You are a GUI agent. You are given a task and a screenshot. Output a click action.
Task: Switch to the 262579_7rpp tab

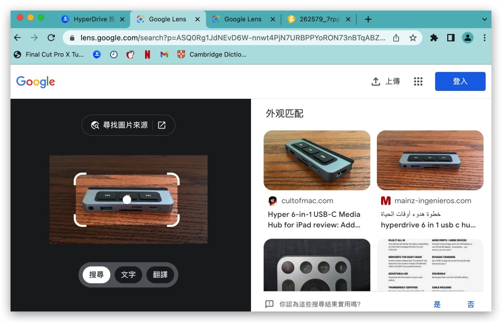(x=319, y=19)
